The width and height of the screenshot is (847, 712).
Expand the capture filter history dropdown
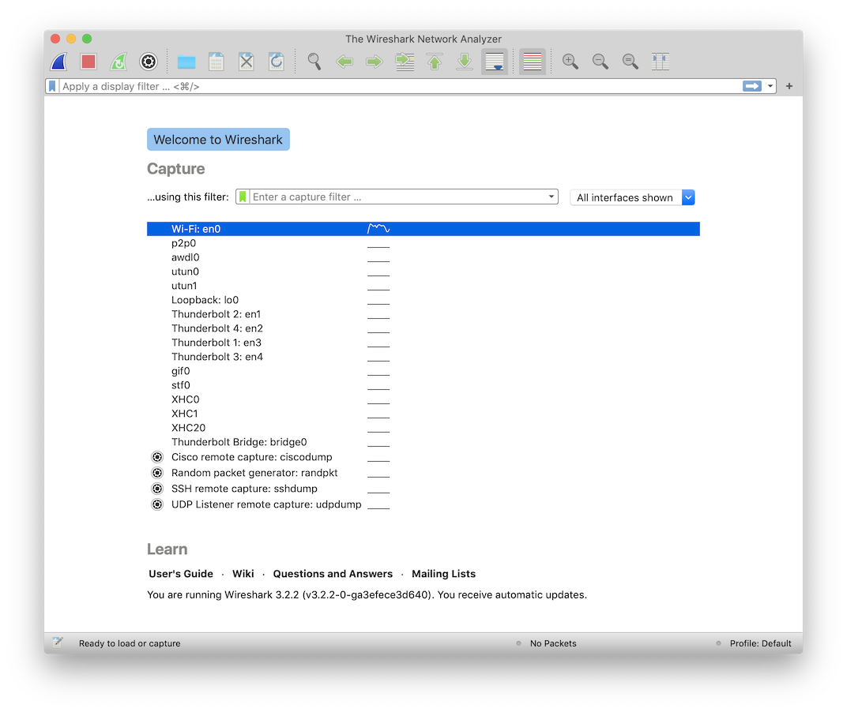click(551, 197)
